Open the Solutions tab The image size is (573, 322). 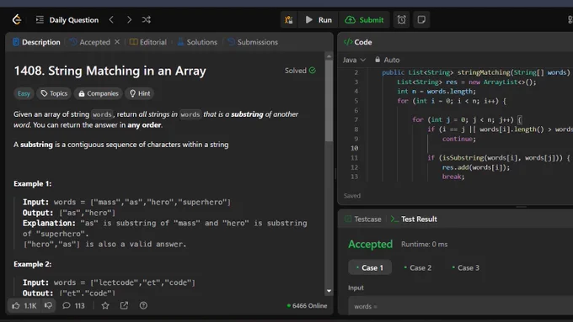point(197,42)
